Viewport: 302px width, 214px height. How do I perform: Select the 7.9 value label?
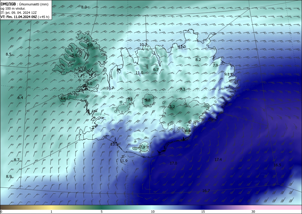pyautogui.click(x=215, y=65)
